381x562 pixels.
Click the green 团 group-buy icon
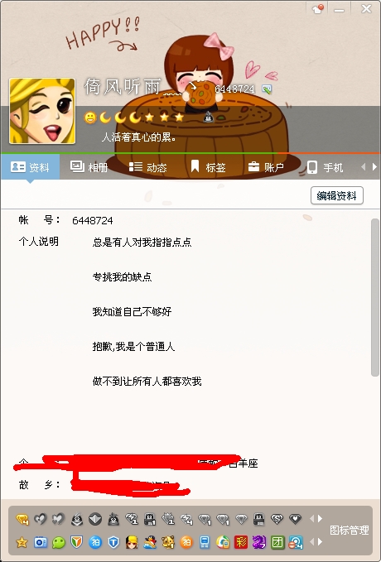click(x=277, y=542)
